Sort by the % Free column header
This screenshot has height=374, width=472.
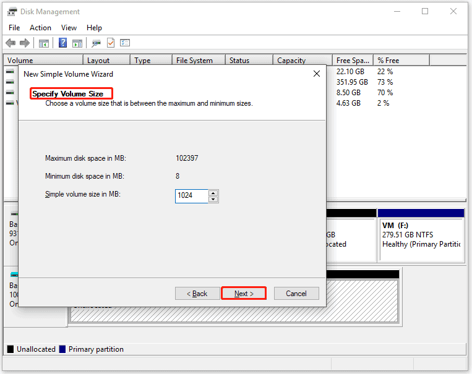coord(401,60)
